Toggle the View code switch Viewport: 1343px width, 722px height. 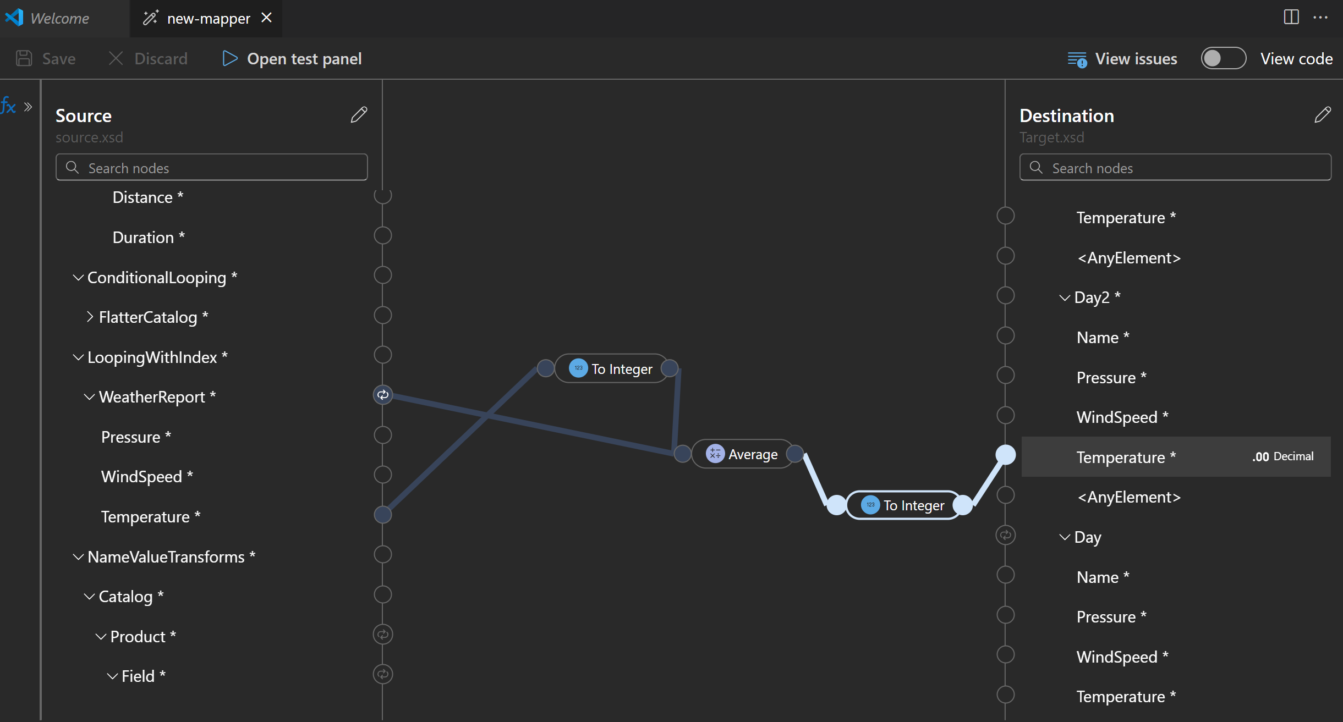click(1223, 58)
